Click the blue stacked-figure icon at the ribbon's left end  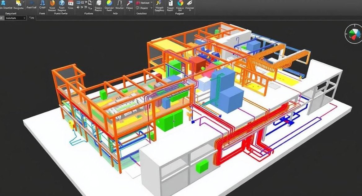pyautogui.click(x=3, y=3)
